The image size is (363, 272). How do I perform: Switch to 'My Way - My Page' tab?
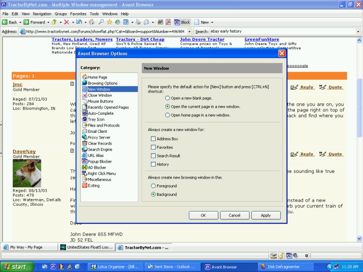(x=29, y=247)
